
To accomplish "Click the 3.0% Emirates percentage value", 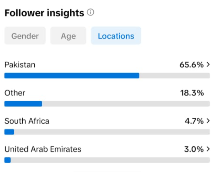I will (194, 149).
